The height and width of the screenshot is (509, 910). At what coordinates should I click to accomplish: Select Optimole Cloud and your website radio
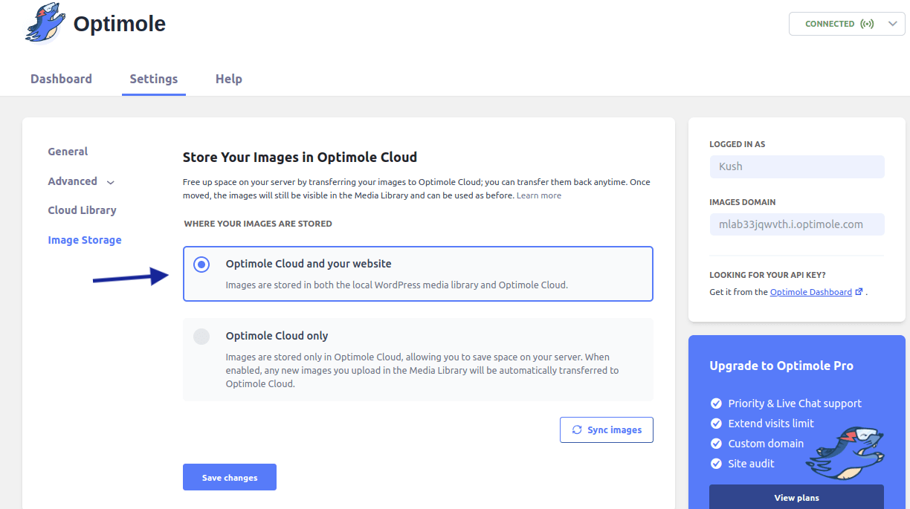coord(201,265)
